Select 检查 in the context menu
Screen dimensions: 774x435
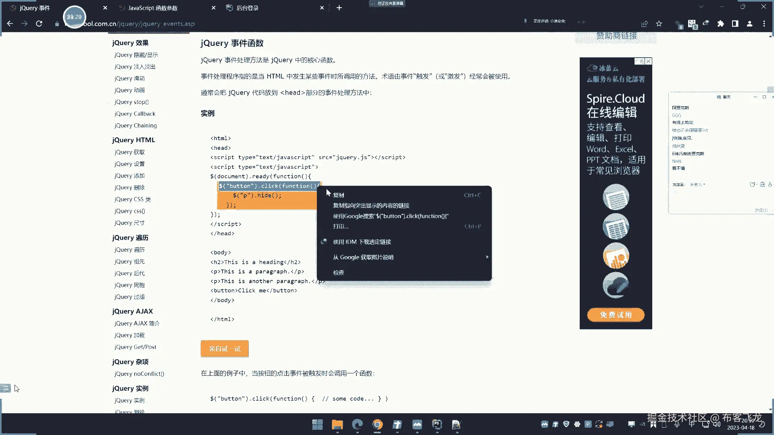(x=339, y=273)
